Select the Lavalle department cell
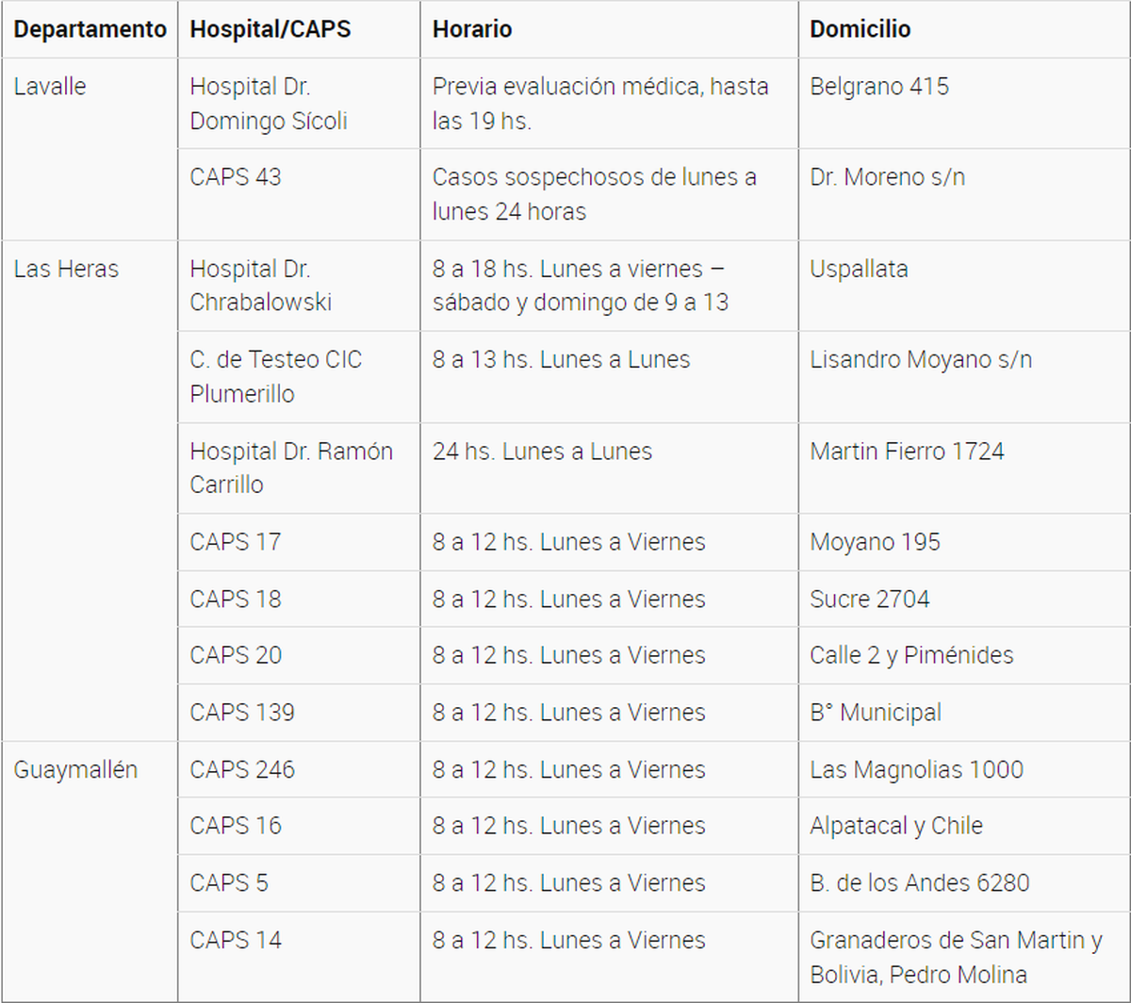Screen dimensions: 1131x1003 click(50, 87)
